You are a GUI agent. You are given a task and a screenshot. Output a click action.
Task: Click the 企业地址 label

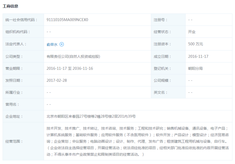pyautogui.click(x=14, y=116)
